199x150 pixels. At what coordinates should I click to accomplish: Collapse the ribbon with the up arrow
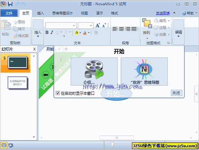pos(174,13)
